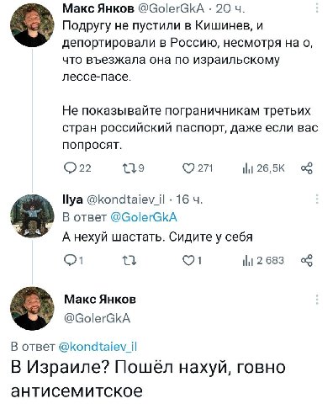Open Ilya's avatar picture
Image resolution: width=333 pixels, height=404 pixels.
[x=32, y=216]
